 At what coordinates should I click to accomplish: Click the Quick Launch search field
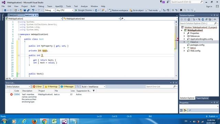pyautogui.click(x=187, y=2)
